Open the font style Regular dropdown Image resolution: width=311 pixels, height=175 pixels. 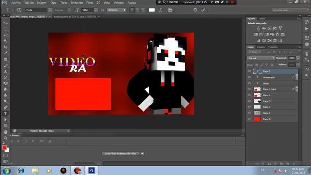click(69, 10)
